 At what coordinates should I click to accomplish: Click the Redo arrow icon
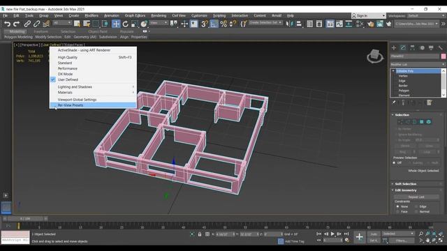tap(17, 24)
